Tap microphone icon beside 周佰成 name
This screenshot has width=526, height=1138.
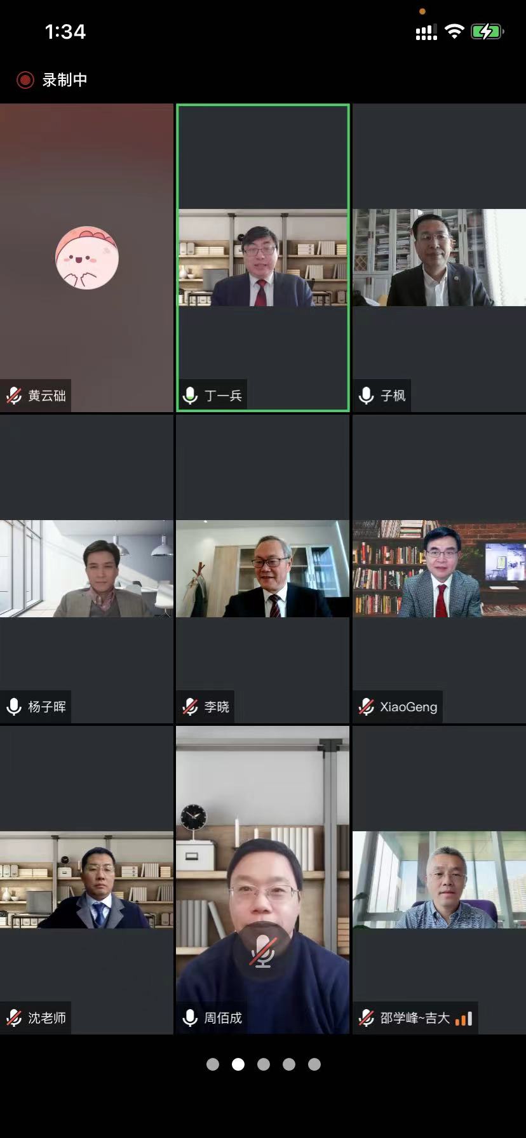click(190, 1018)
